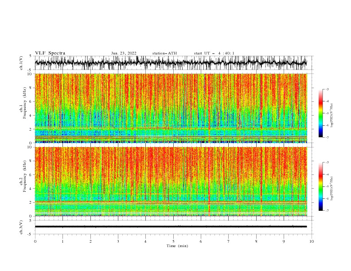Click tick label "5" on the Time axis
The image size is (351, 271).
[x=173, y=241]
